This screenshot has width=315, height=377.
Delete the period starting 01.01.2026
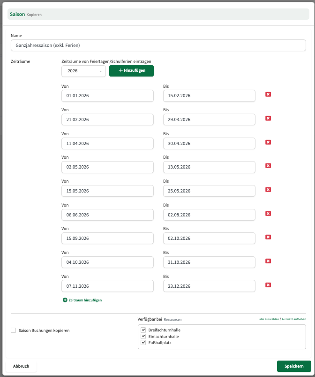[268, 94]
